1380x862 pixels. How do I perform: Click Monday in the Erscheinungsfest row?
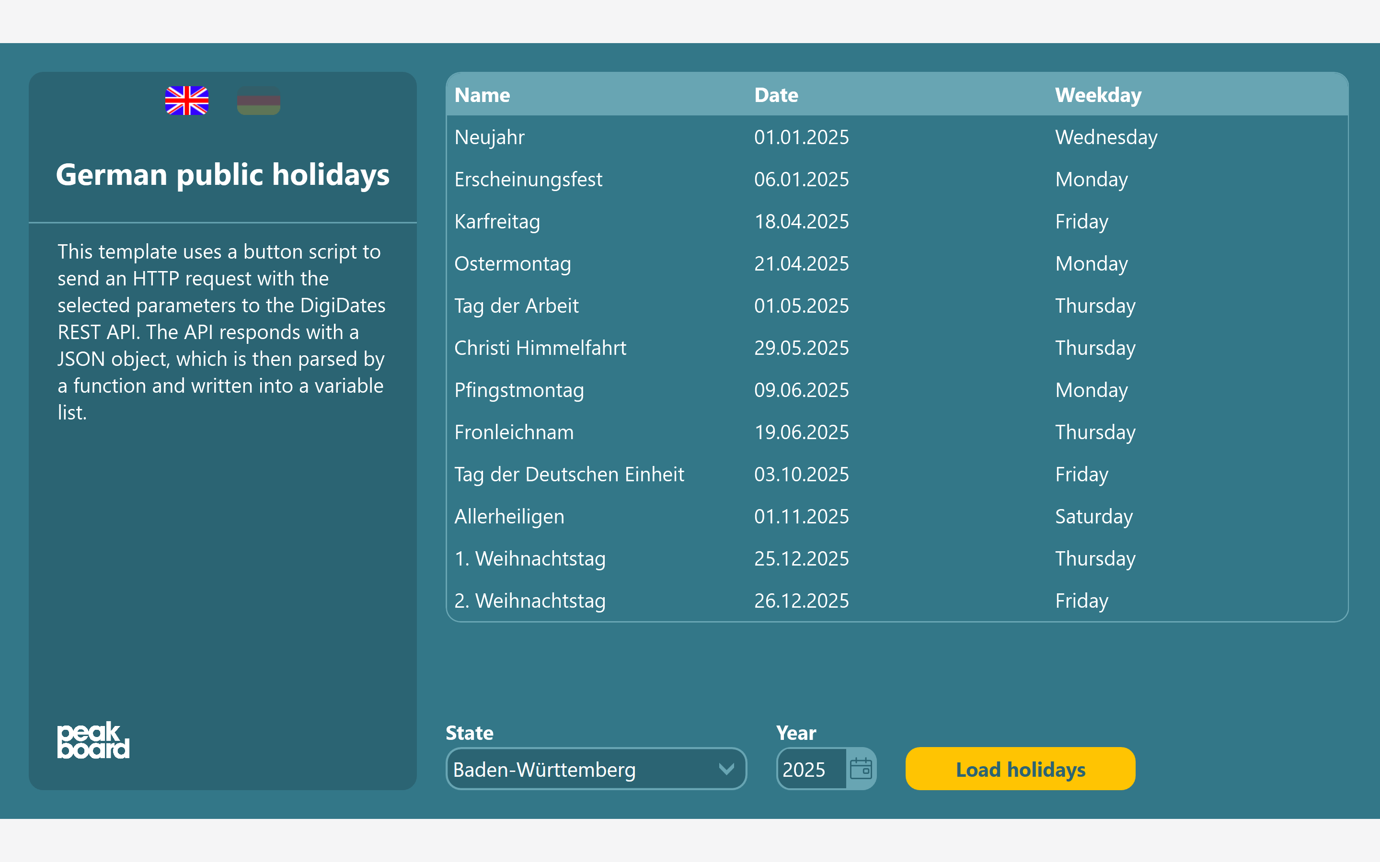[x=1091, y=180]
